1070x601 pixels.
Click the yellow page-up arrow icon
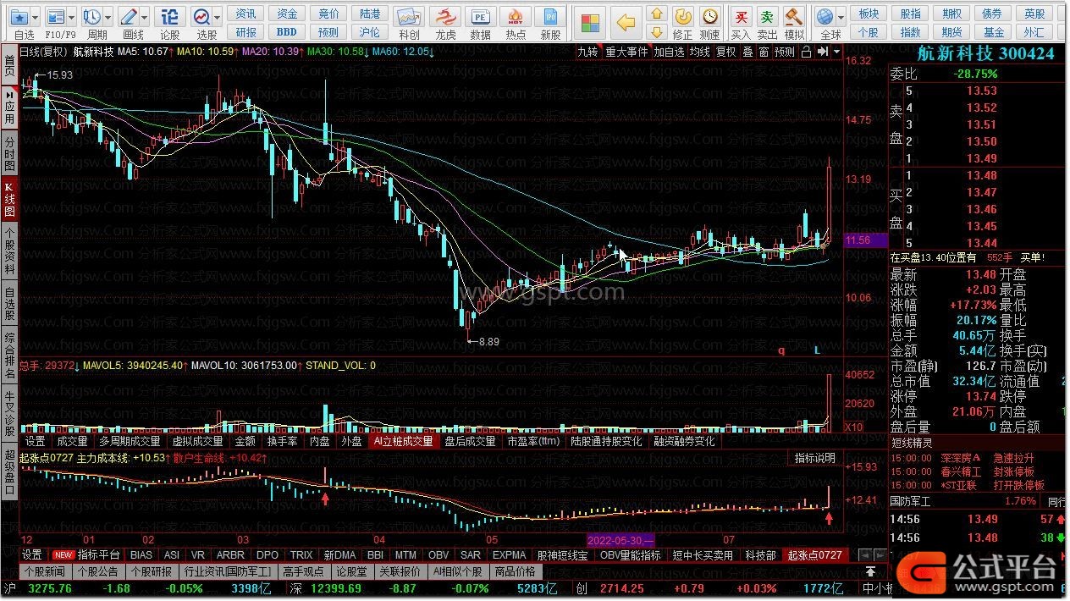(x=656, y=14)
